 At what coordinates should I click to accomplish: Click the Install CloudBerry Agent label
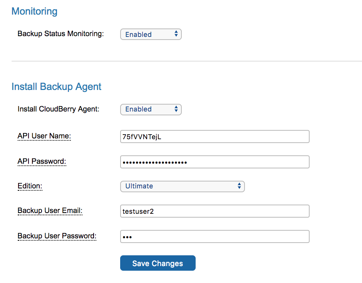coord(59,109)
